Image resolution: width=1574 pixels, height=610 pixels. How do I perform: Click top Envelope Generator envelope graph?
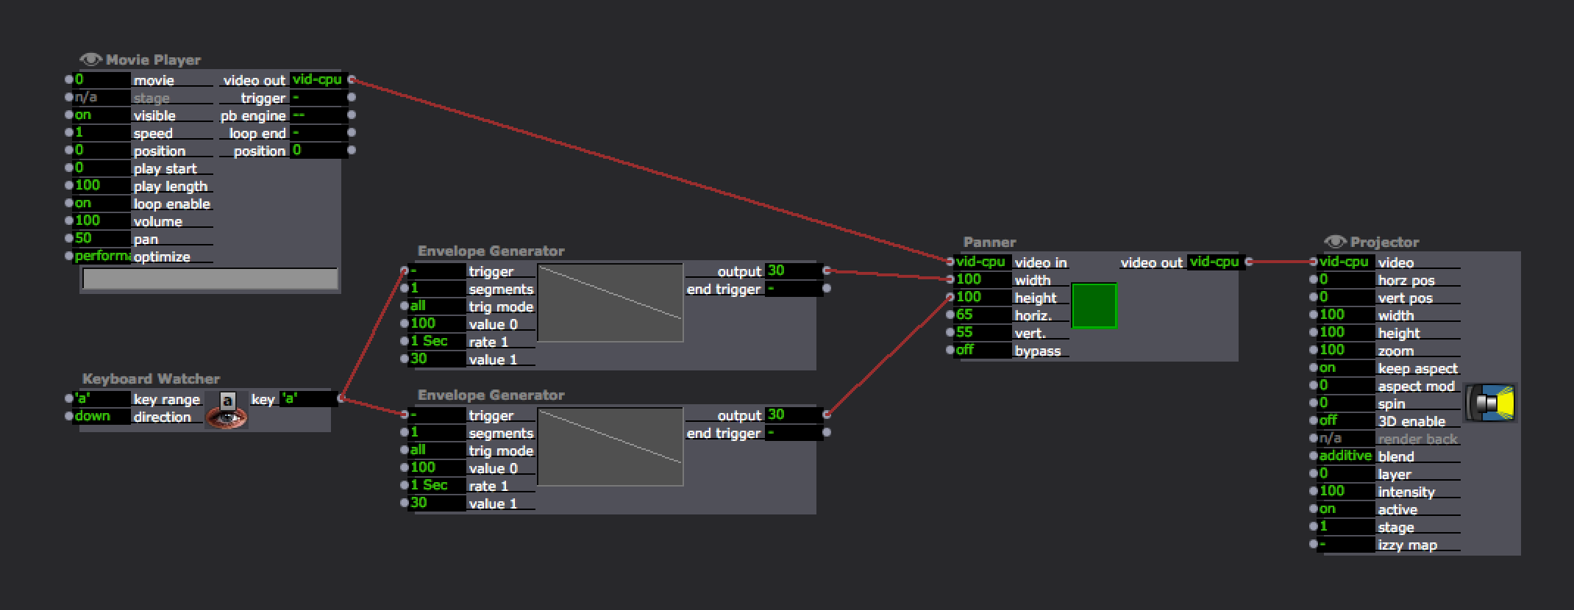click(x=610, y=303)
